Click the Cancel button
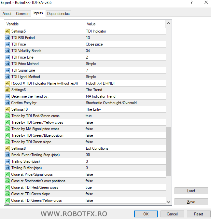The width and height of the screenshot is (211, 219). [172, 214]
